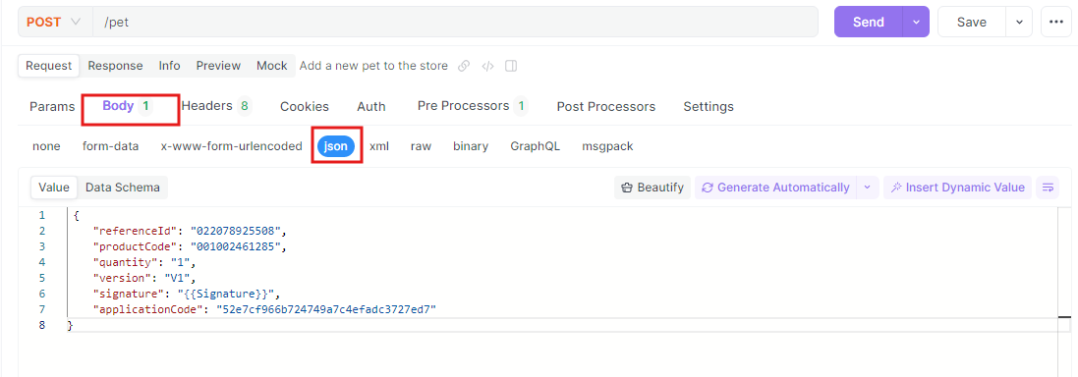The height and width of the screenshot is (377, 1078).
Task: Open the code snippet icon
Action: click(x=487, y=66)
